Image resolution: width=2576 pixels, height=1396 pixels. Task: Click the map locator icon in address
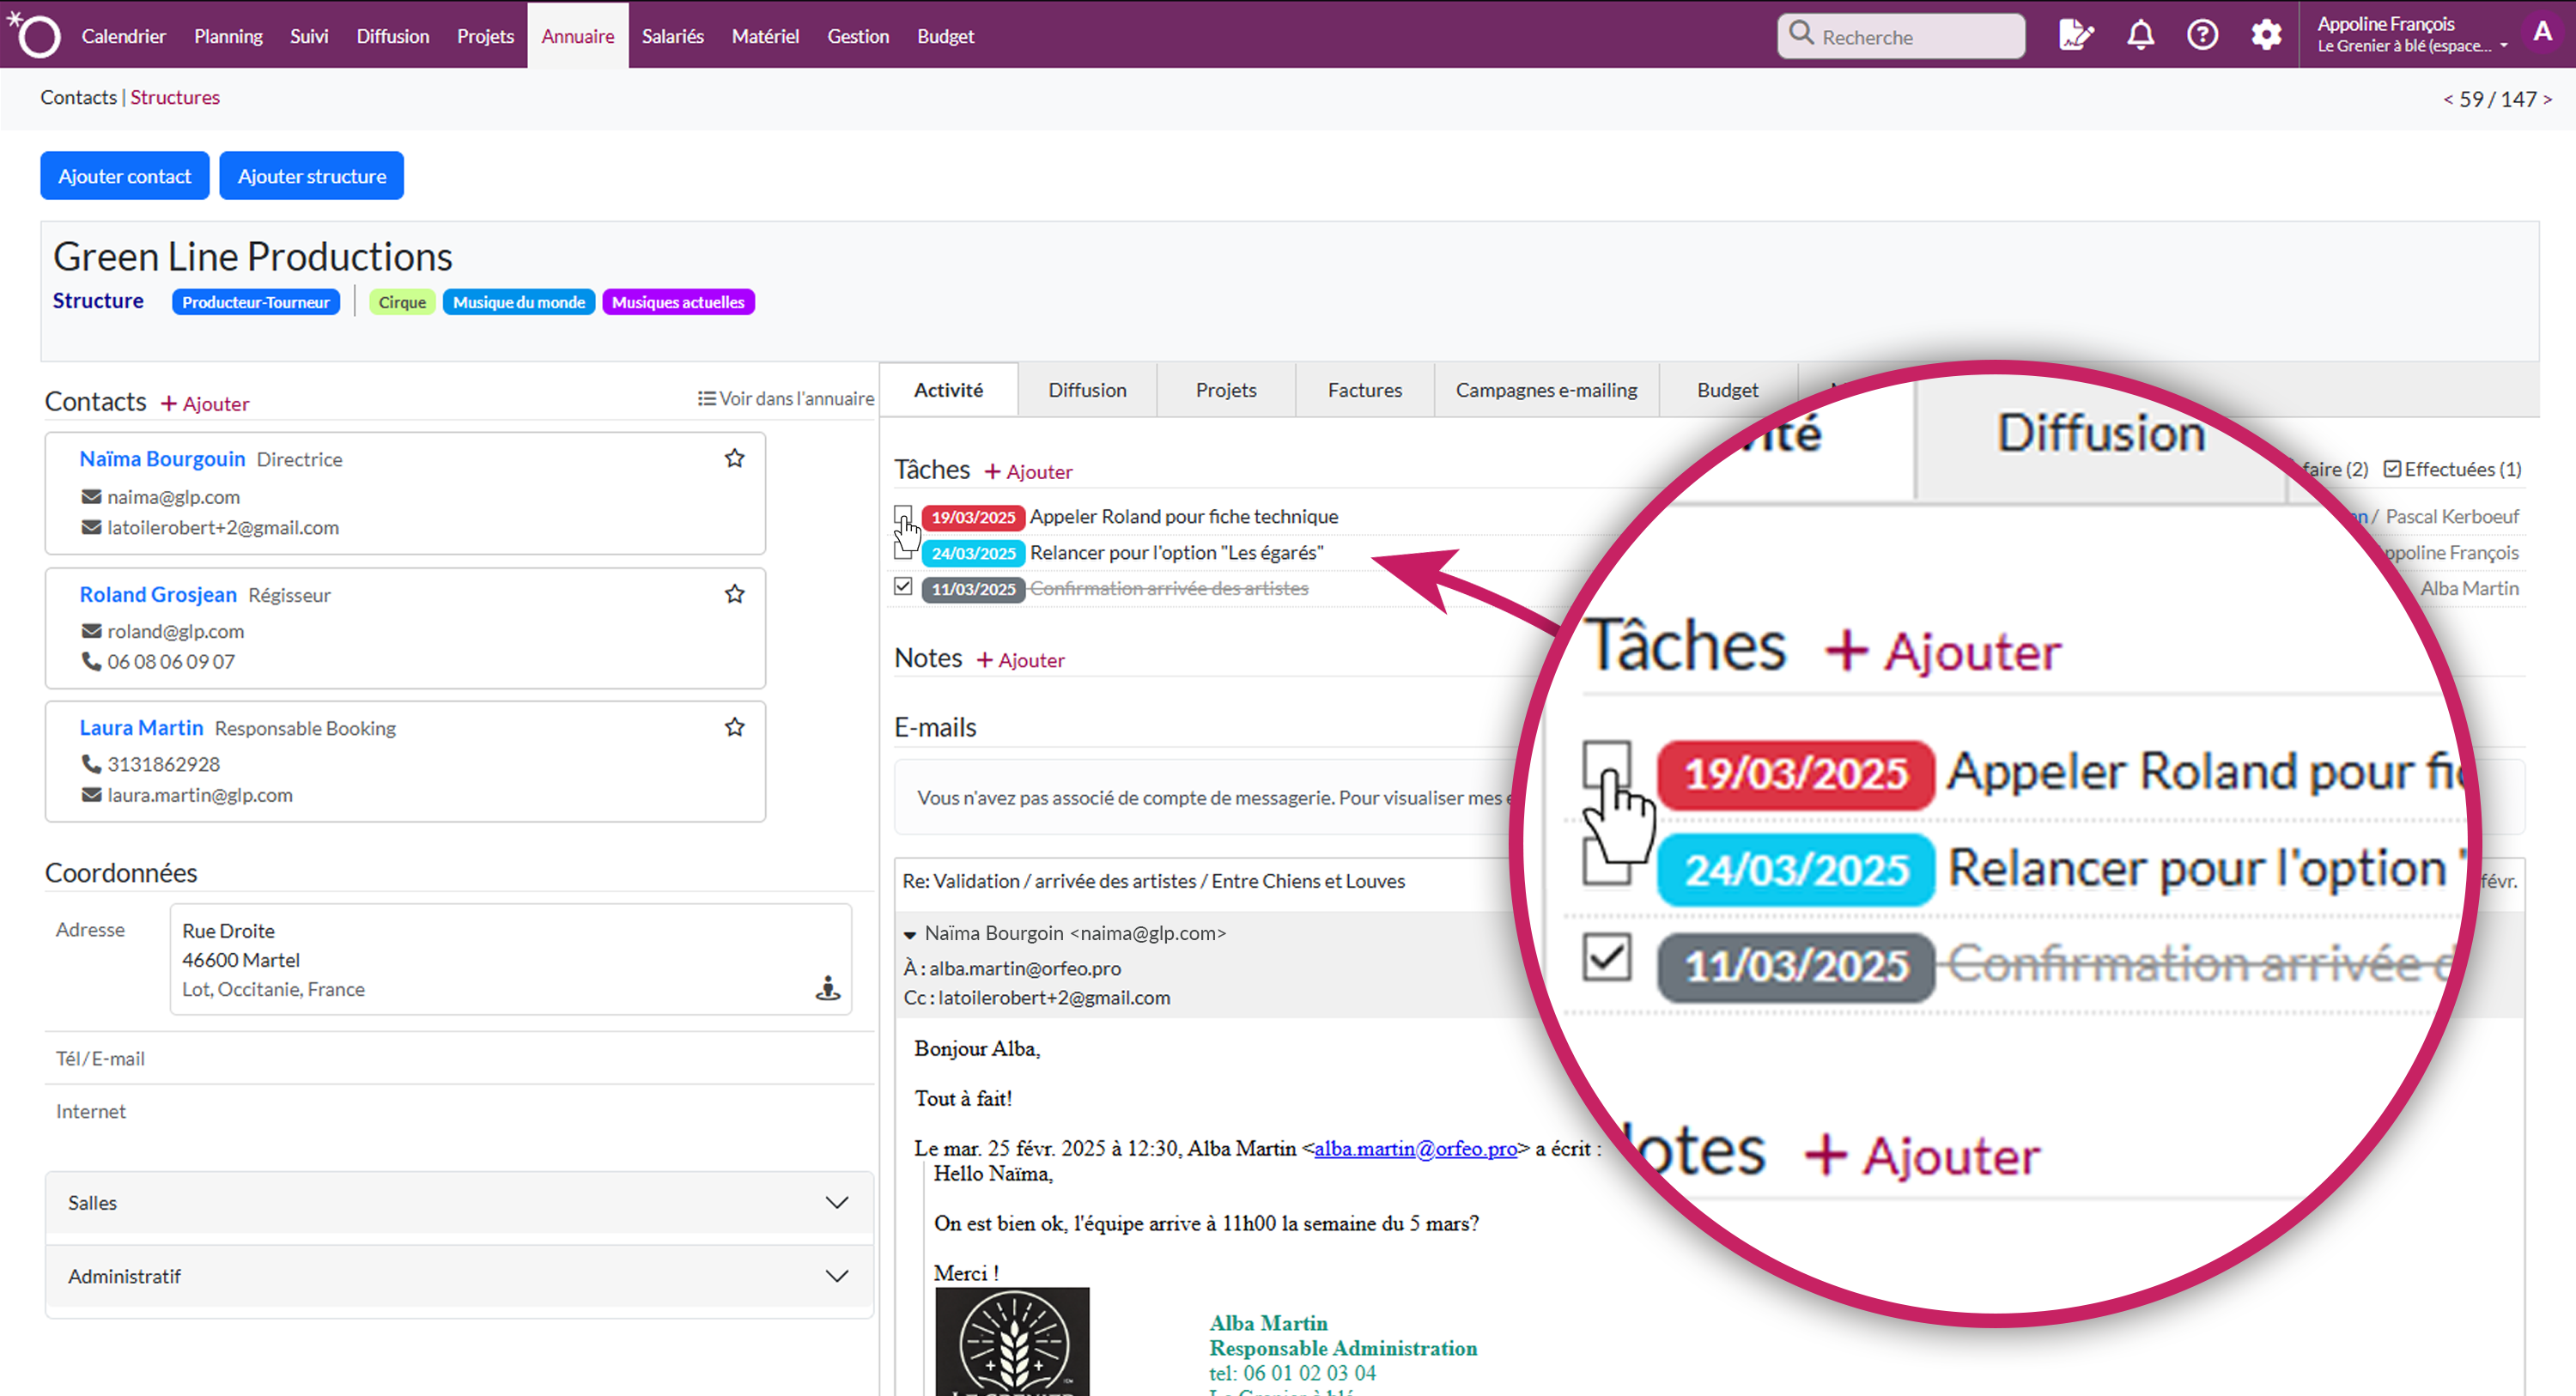pos(828,988)
